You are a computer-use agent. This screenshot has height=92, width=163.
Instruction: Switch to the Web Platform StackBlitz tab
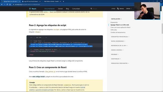coord(51,2)
